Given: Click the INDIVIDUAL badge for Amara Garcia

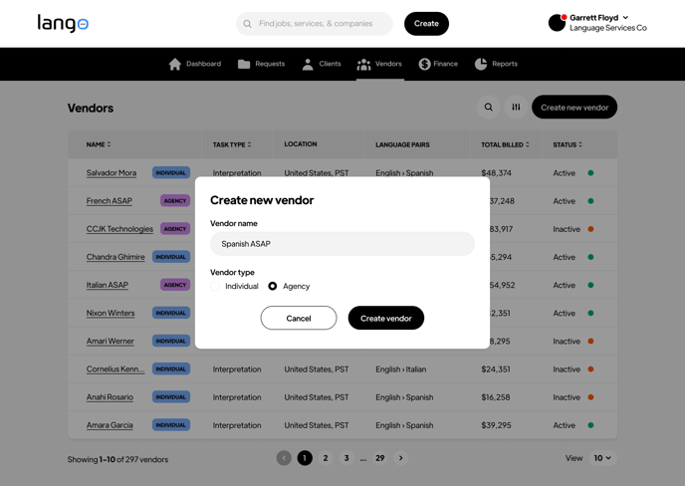Looking at the screenshot, I should [171, 425].
